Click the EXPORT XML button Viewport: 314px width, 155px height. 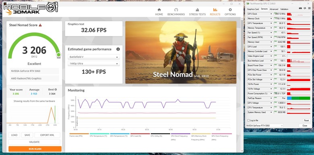click(x=47, y=135)
